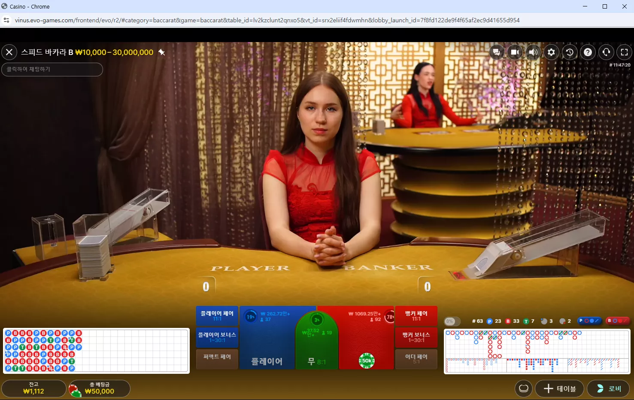The width and height of the screenshot is (634, 400).
Task: Open the settings gear
Action: click(x=551, y=52)
